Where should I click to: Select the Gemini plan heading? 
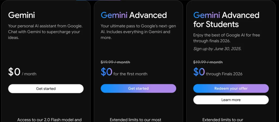click(x=22, y=15)
